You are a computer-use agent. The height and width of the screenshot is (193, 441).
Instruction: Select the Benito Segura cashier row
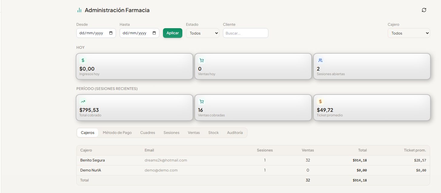click(253, 160)
